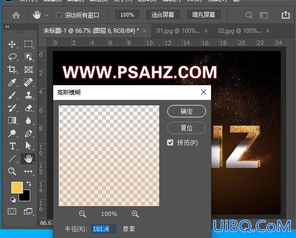Select the Lasso tool
296x238 pixels.
(13, 57)
